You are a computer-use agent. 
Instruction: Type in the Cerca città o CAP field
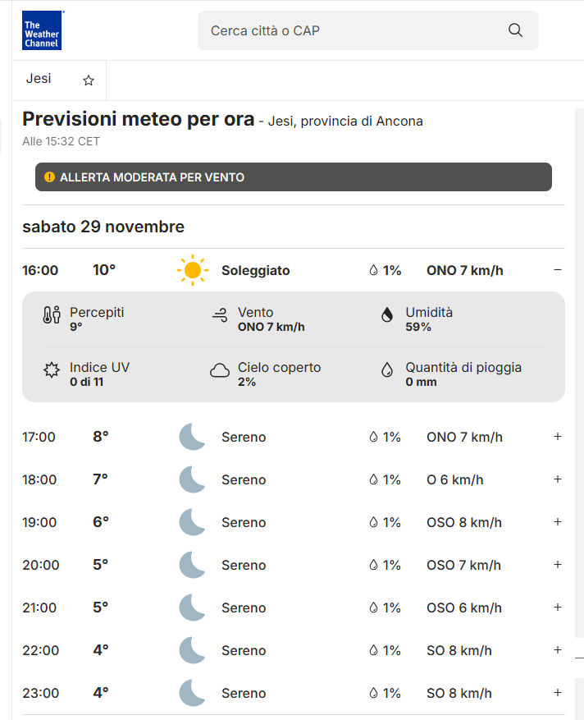(x=353, y=30)
